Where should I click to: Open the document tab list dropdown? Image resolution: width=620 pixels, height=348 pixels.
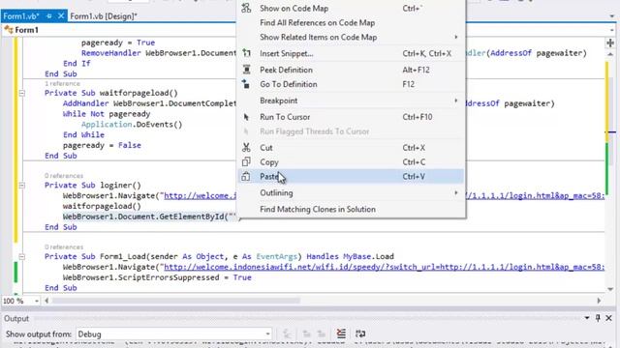612,16
